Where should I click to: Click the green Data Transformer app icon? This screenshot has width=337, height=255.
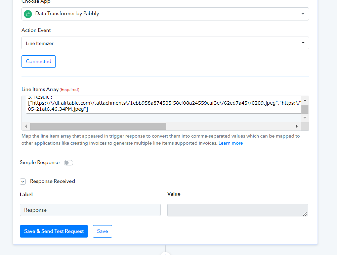[x=28, y=14]
